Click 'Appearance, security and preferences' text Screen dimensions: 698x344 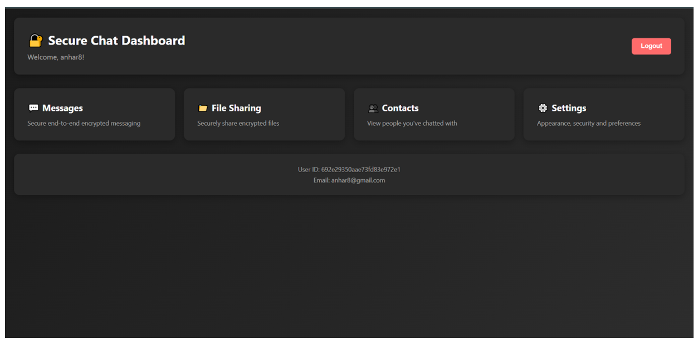[x=588, y=124]
